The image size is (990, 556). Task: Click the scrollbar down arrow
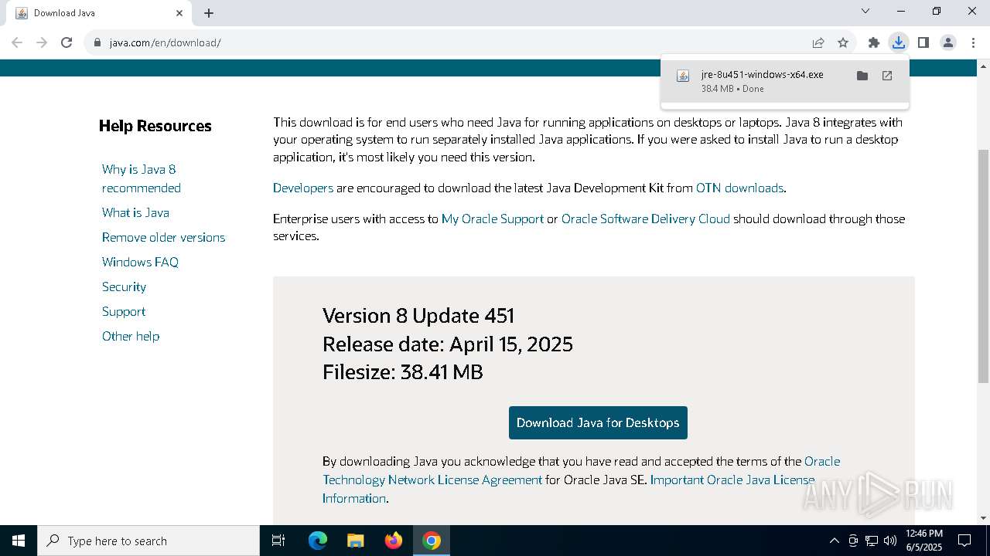coord(983,518)
